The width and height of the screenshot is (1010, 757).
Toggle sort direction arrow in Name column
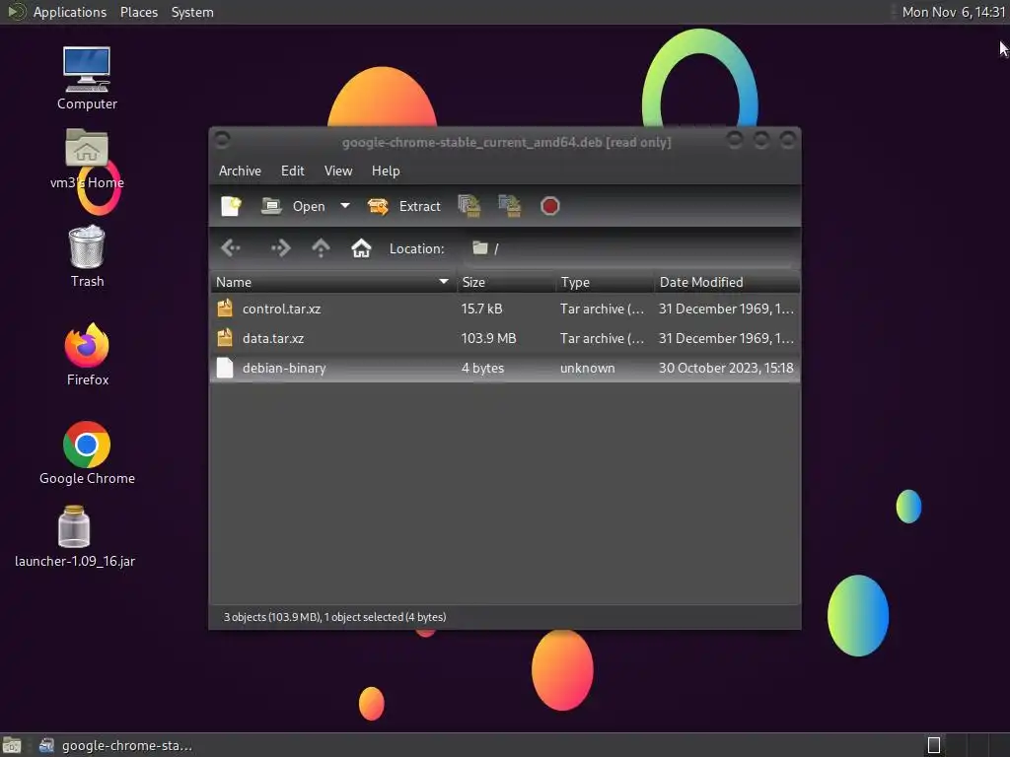(x=443, y=282)
